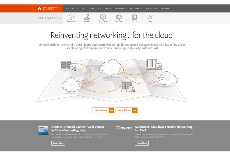The height and width of the screenshot is (154, 230).
Task: Open the Resources menu
Action: 136,8
